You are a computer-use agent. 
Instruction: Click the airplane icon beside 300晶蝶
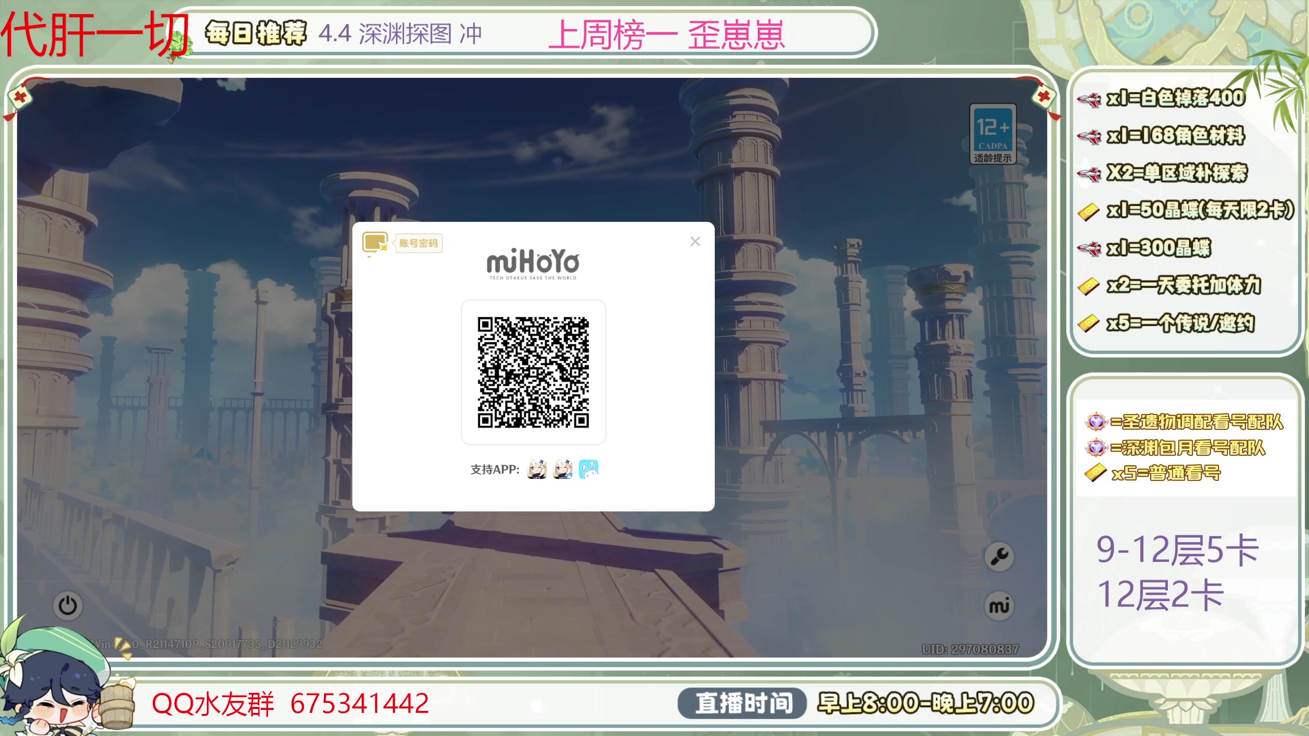[1089, 249]
